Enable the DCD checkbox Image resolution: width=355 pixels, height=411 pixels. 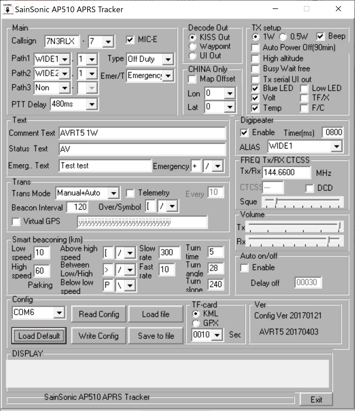[x=310, y=188]
